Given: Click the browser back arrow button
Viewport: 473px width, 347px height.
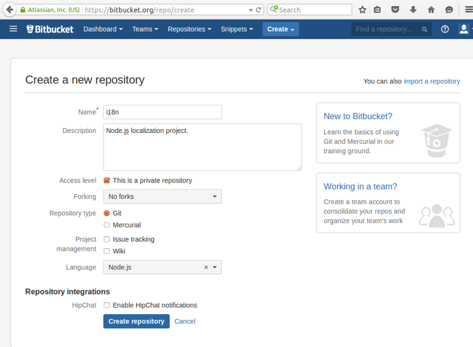Looking at the screenshot, I should coord(9,9).
